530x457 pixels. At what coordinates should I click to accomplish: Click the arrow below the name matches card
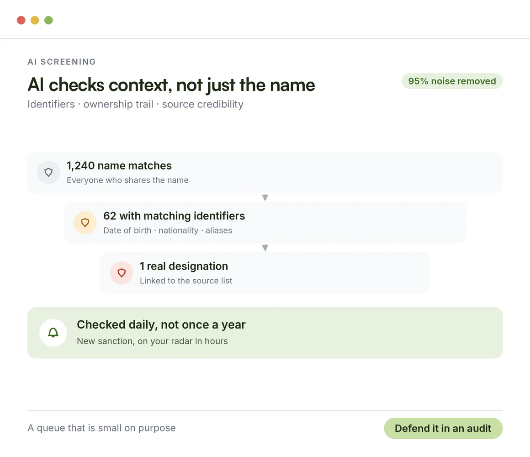click(x=265, y=197)
